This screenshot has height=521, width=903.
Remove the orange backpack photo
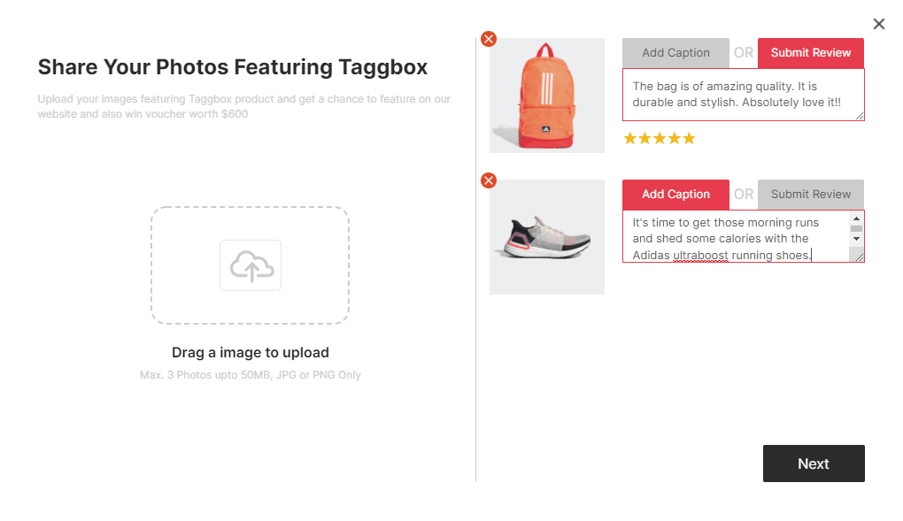[489, 39]
